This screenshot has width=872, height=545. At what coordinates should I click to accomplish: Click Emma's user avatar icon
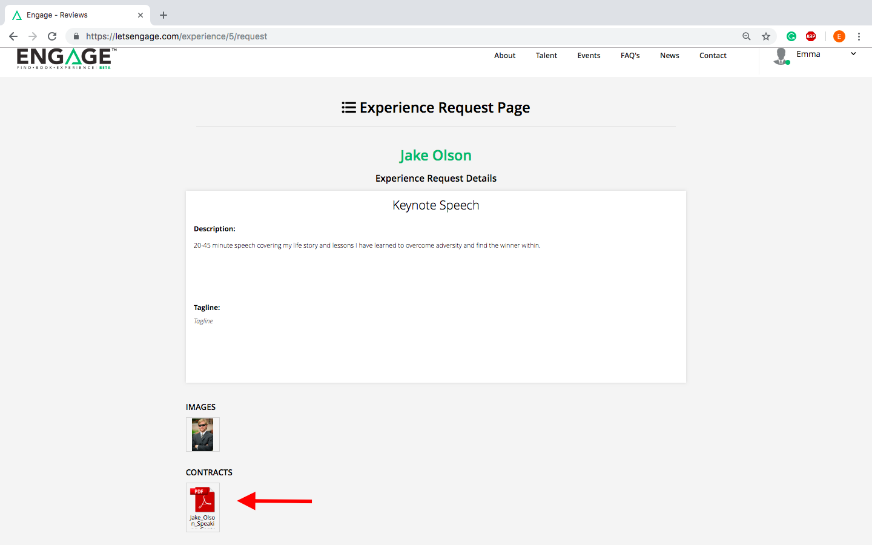tap(781, 56)
